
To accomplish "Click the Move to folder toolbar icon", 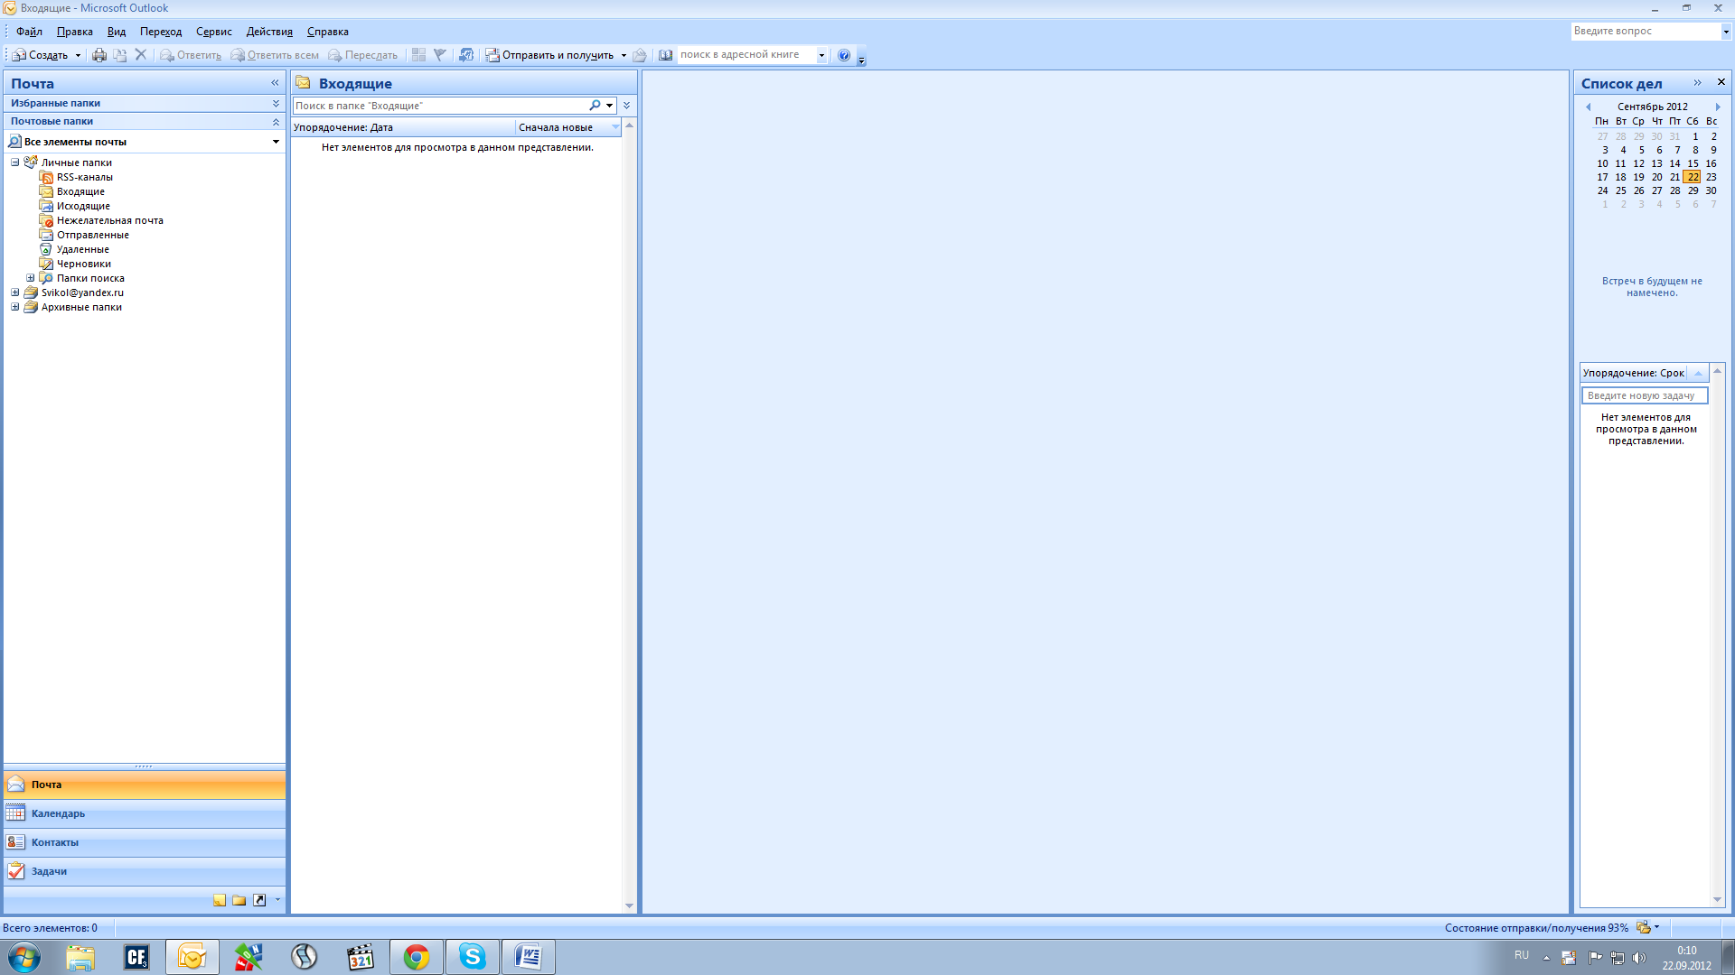I will (x=120, y=55).
